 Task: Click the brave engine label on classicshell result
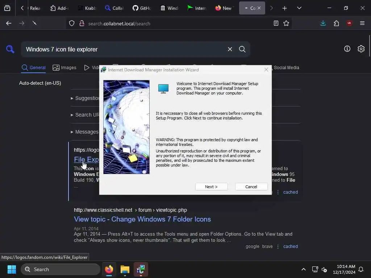pos(267,246)
